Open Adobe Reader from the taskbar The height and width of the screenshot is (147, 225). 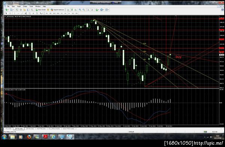(45, 137)
